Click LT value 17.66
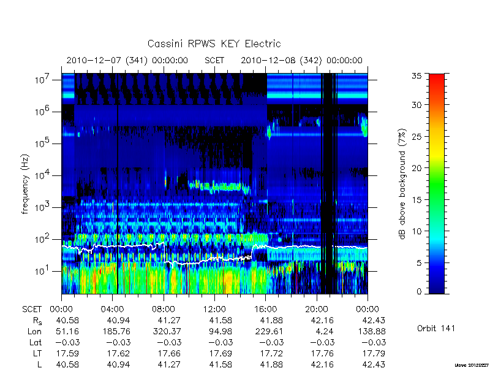This screenshot has height=368, width=490. tap(170, 354)
